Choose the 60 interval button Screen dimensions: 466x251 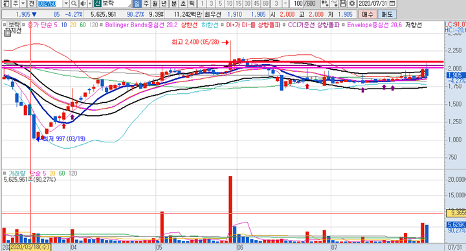266,4
